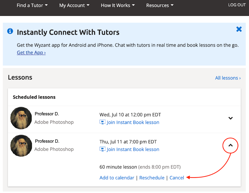249x193 pixels.
Task: Open the All lessons link
Action: pos(228,78)
